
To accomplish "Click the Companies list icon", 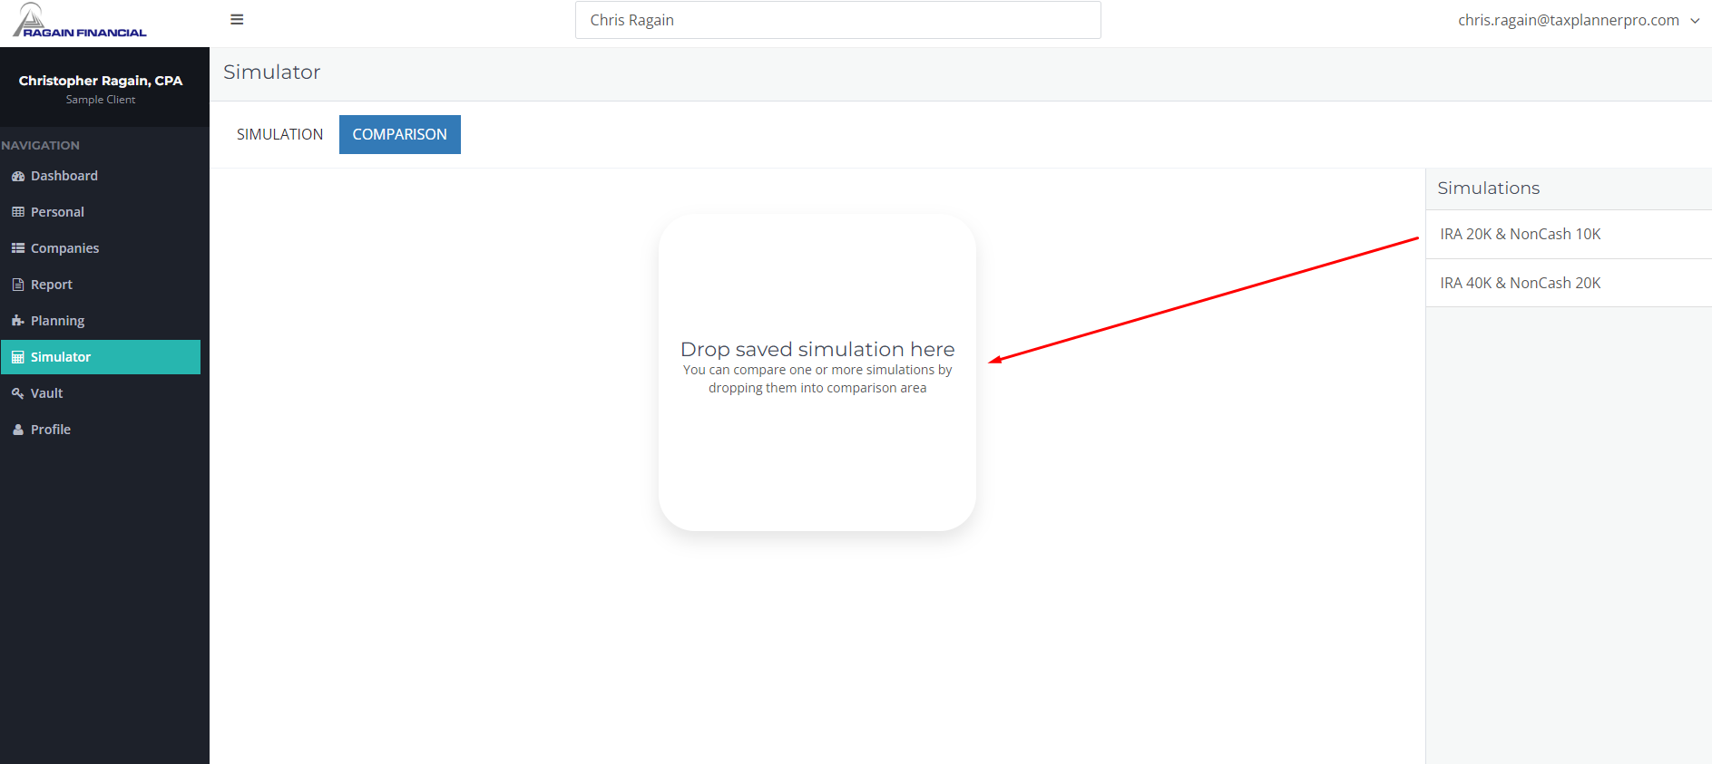I will pos(18,248).
